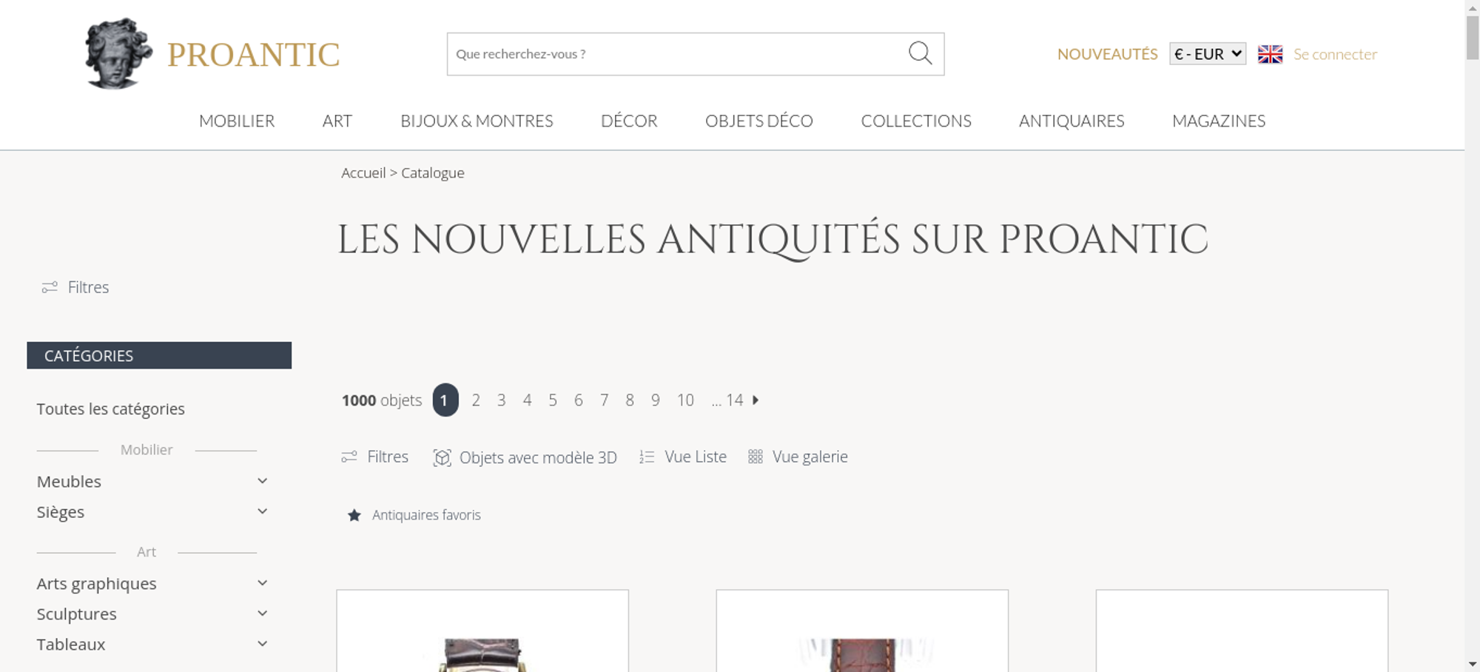Image resolution: width=1480 pixels, height=672 pixels.
Task: Open the MOBILIER menu
Action: [237, 121]
